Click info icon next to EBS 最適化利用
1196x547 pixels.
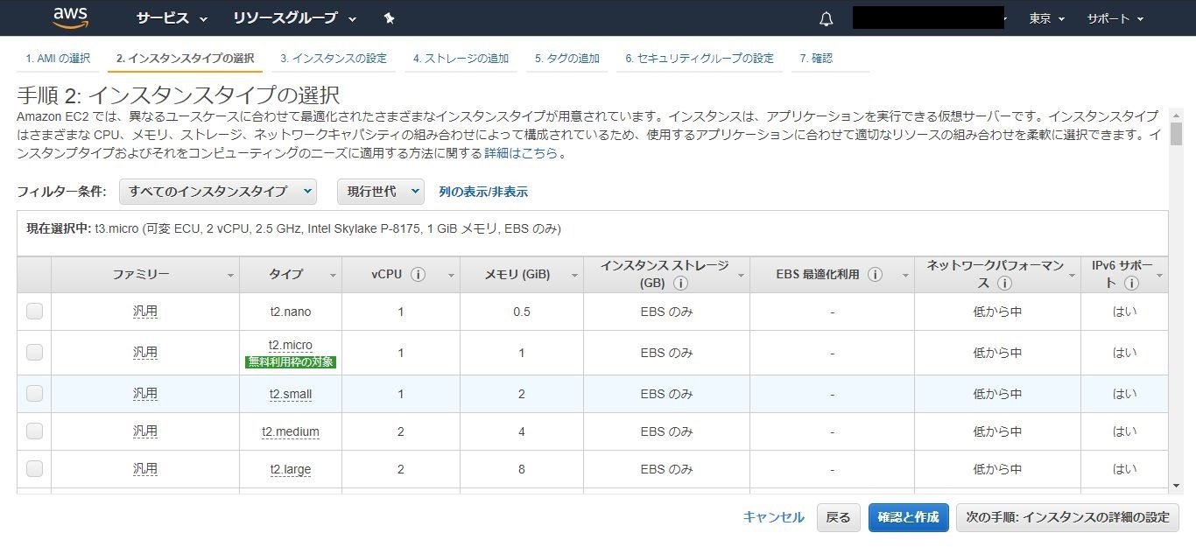click(x=875, y=275)
